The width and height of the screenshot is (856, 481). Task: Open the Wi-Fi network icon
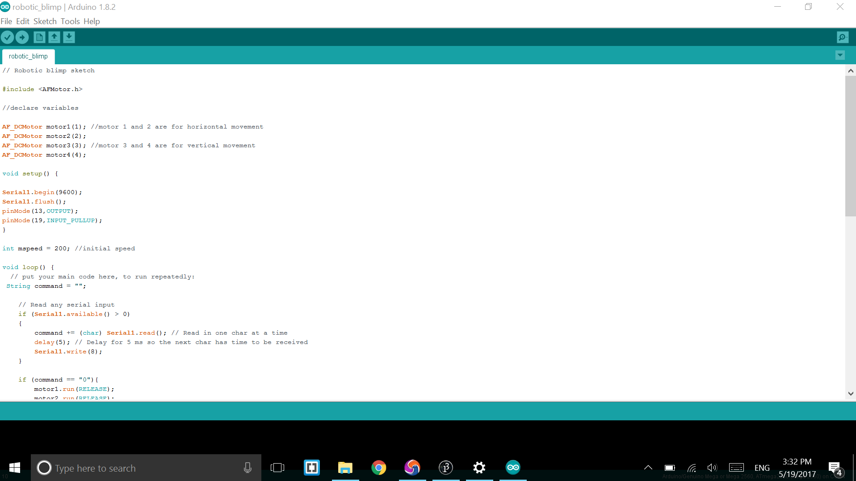[692, 468]
